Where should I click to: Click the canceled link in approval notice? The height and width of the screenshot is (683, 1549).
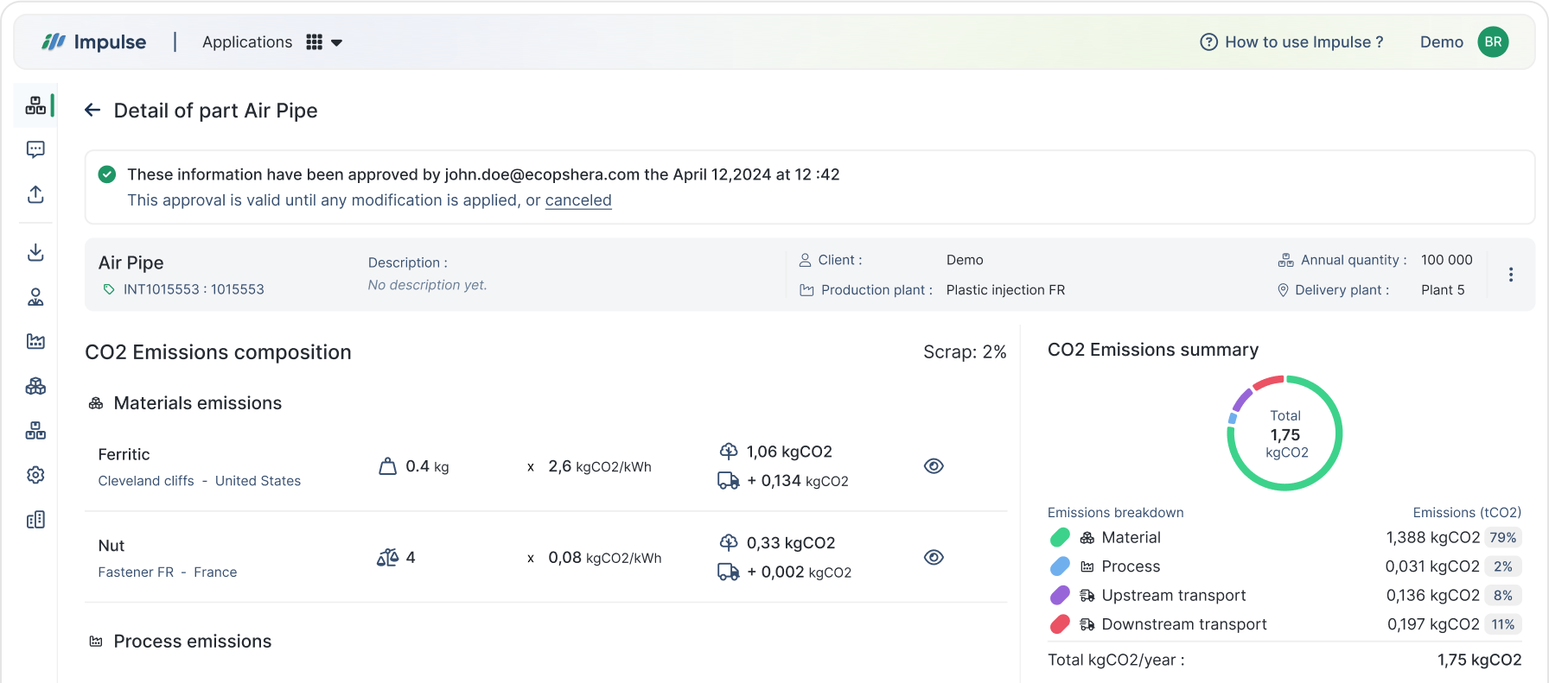(578, 200)
